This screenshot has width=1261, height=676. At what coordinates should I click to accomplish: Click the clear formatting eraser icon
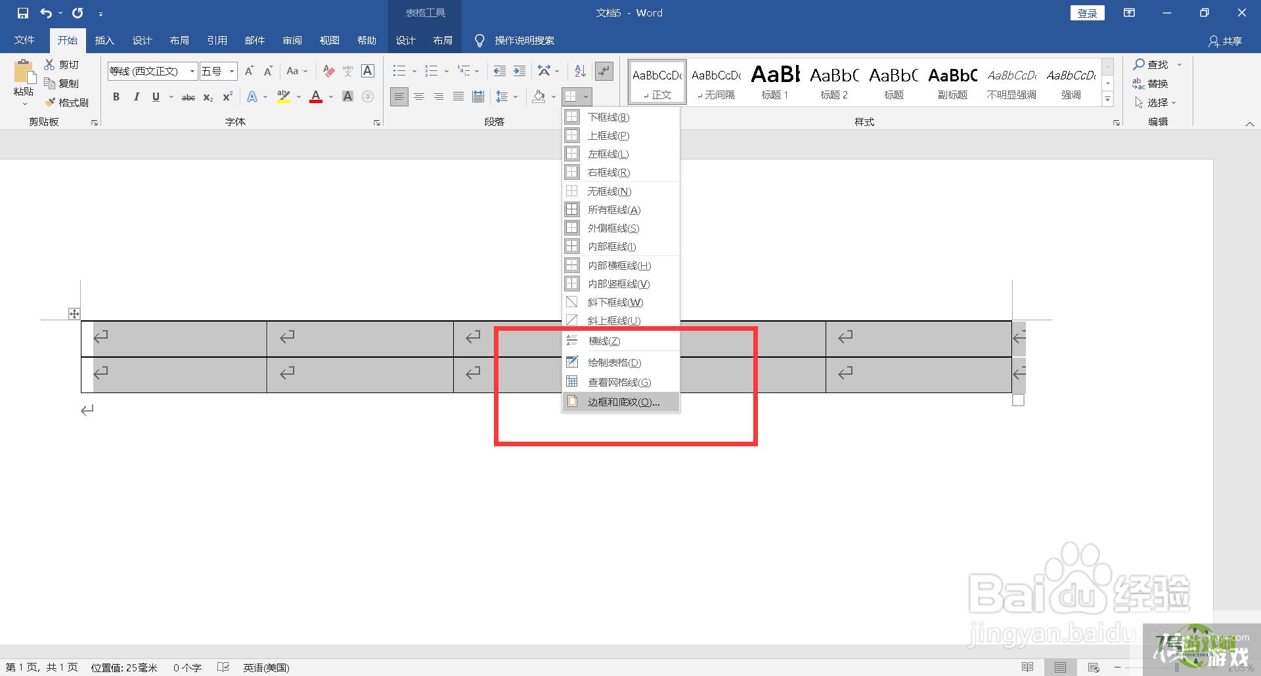(x=329, y=71)
